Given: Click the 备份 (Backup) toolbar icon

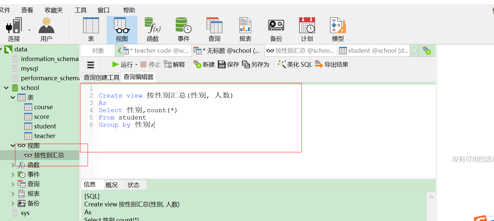Looking at the screenshot, I should pyautogui.click(x=276, y=29).
